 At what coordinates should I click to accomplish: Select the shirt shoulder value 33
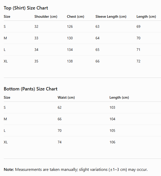point(36,38)
